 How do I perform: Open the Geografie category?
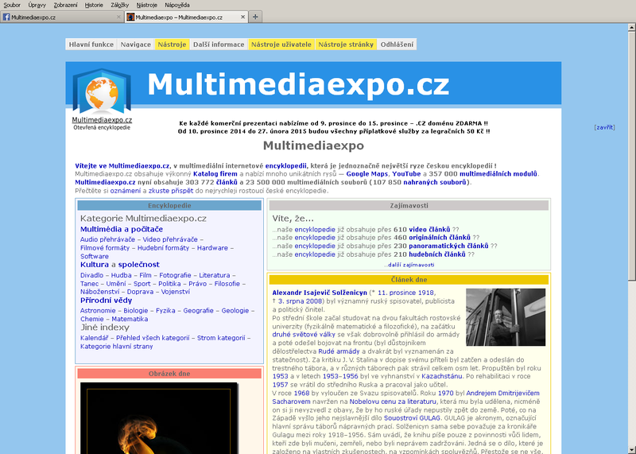198,311
